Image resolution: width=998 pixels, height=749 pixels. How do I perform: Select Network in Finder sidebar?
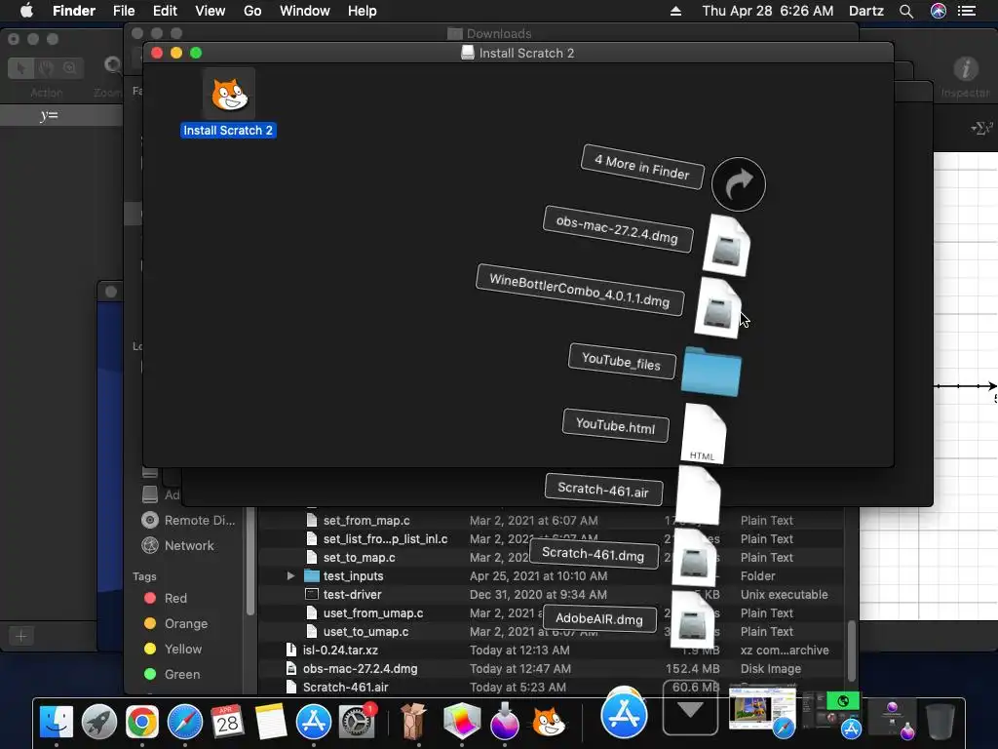[x=178, y=545]
